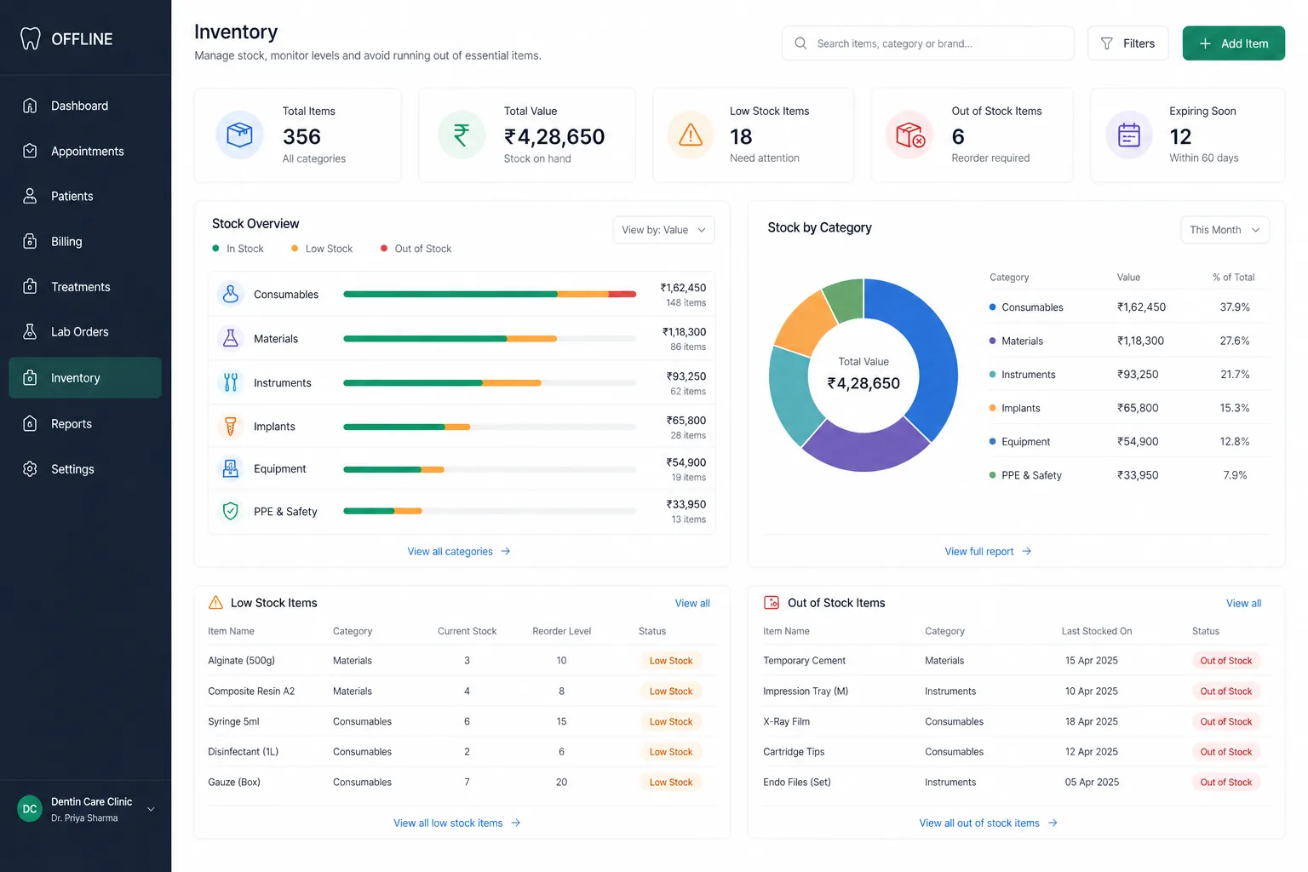Click View all in Out of Stock Items header
The width and height of the screenshot is (1308, 872).
click(x=1243, y=603)
